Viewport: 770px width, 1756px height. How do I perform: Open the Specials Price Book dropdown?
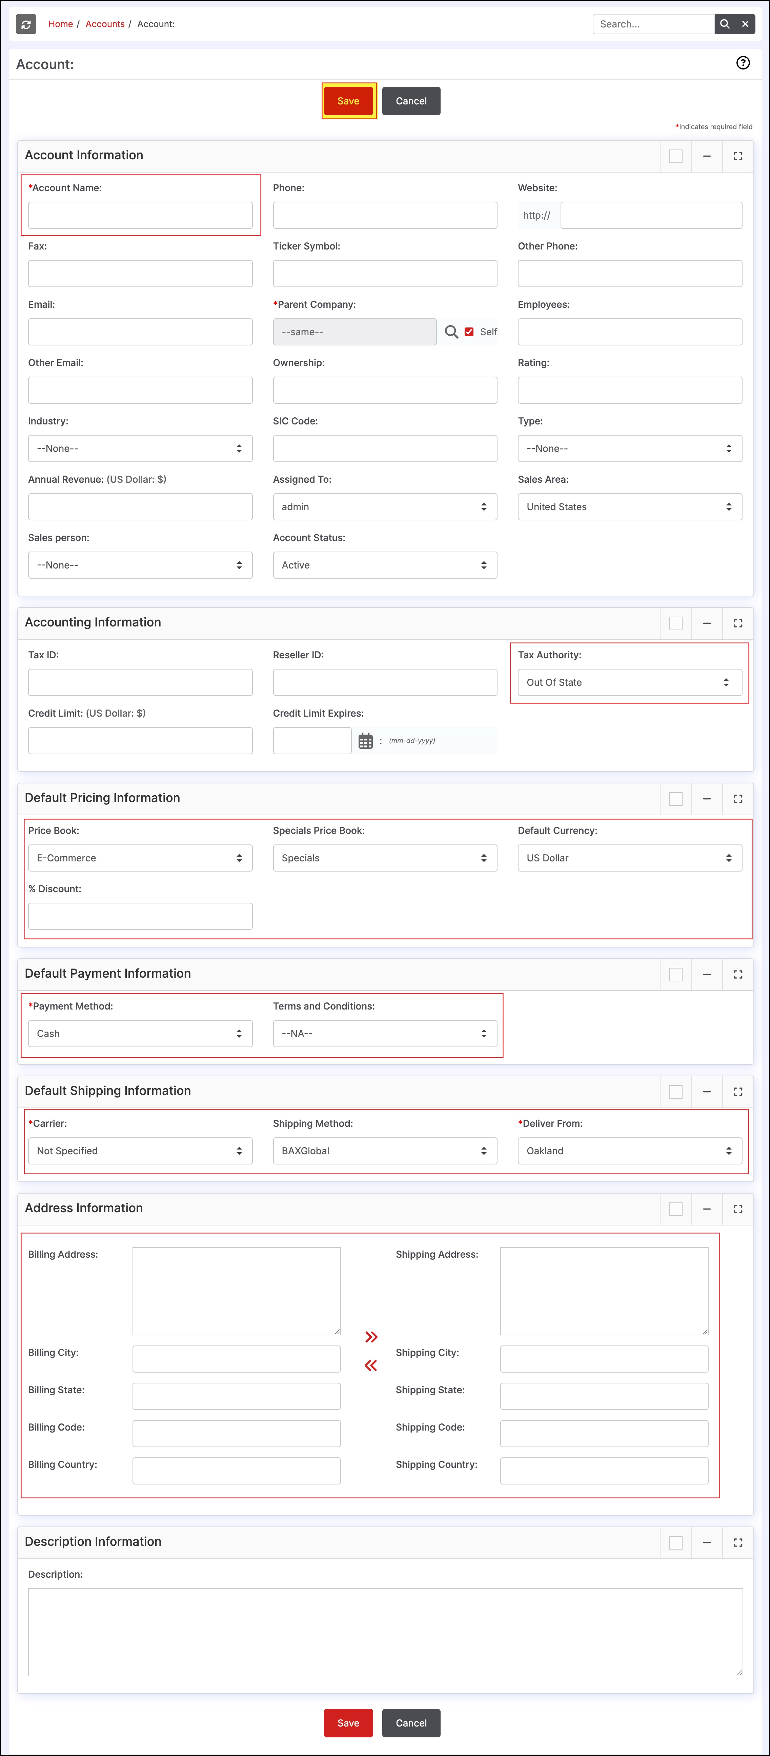click(385, 858)
